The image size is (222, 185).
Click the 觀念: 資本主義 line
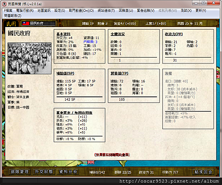click(18, 97)
